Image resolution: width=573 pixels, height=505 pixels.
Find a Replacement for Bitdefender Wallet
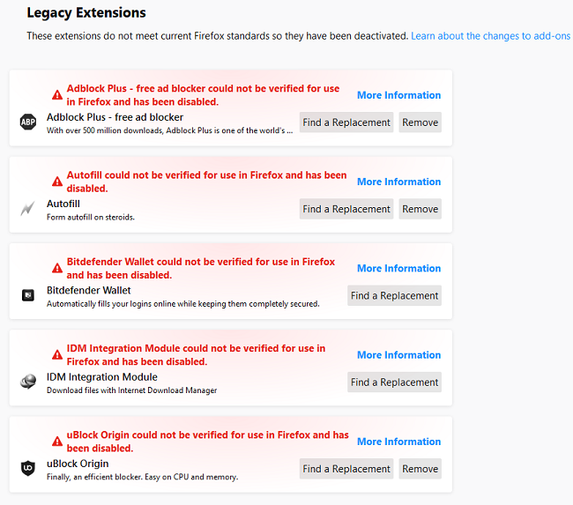point(394,296)
